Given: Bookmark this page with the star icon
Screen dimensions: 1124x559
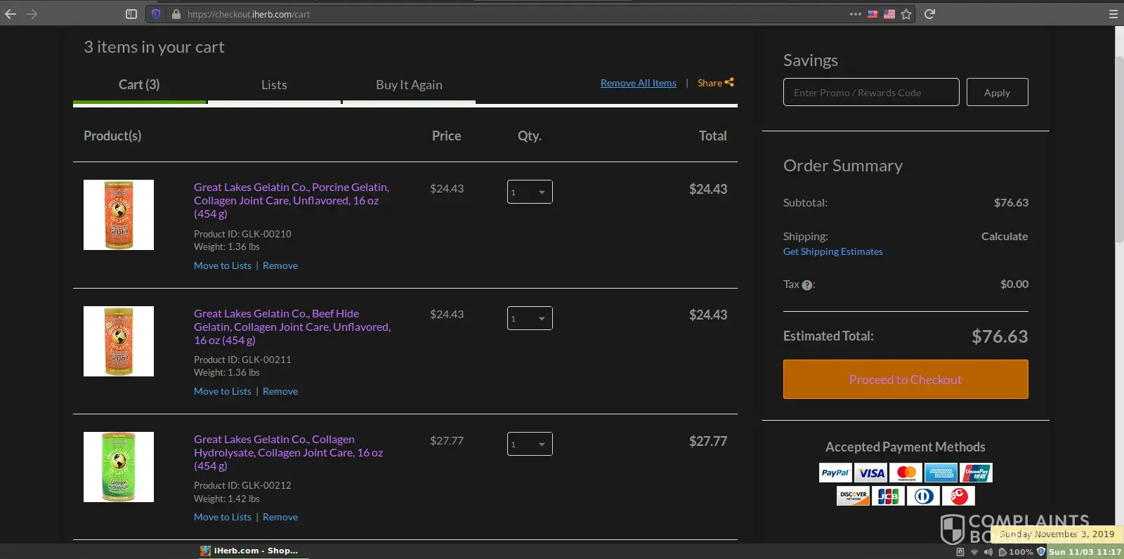Looking at the screenshot, I should tap(906, 14).
